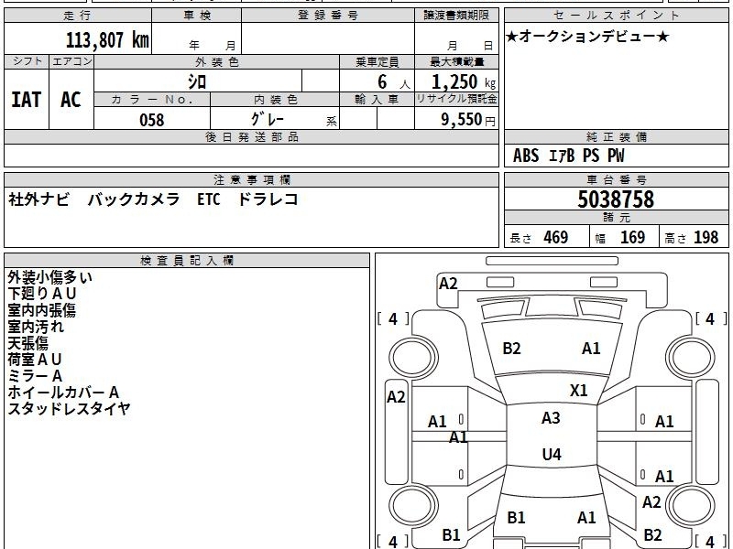Click the front-left wheel circle on the diagram
Image resolution: width=733 pixels, height=549 pixels.
(413, 358)
